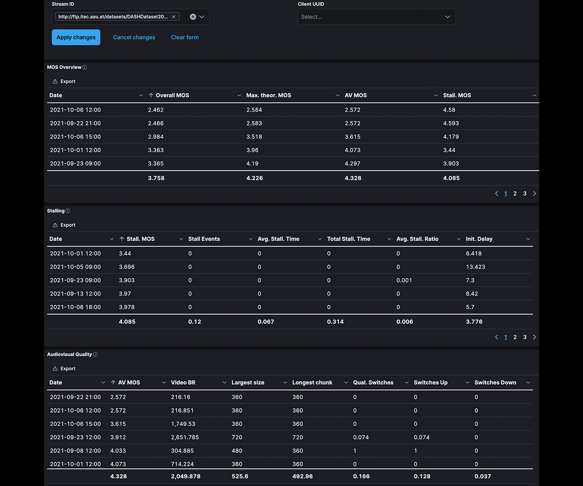Image resolution: width=583 pixels, height=486 pixels.
Task: Expand the Stream ID dropdown chevron
Action: tap(202, 17)
